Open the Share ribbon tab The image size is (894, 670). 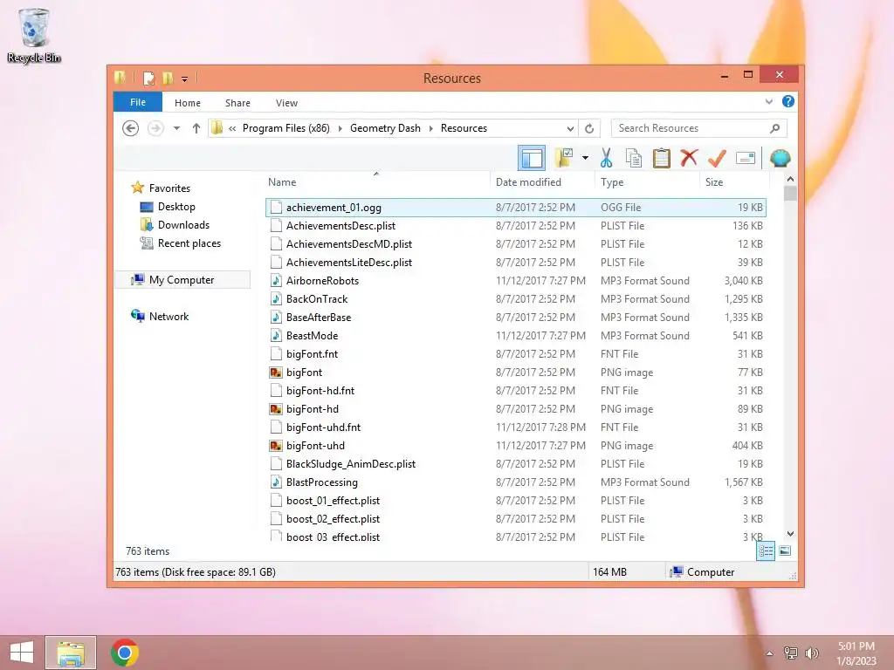point(237,103)
